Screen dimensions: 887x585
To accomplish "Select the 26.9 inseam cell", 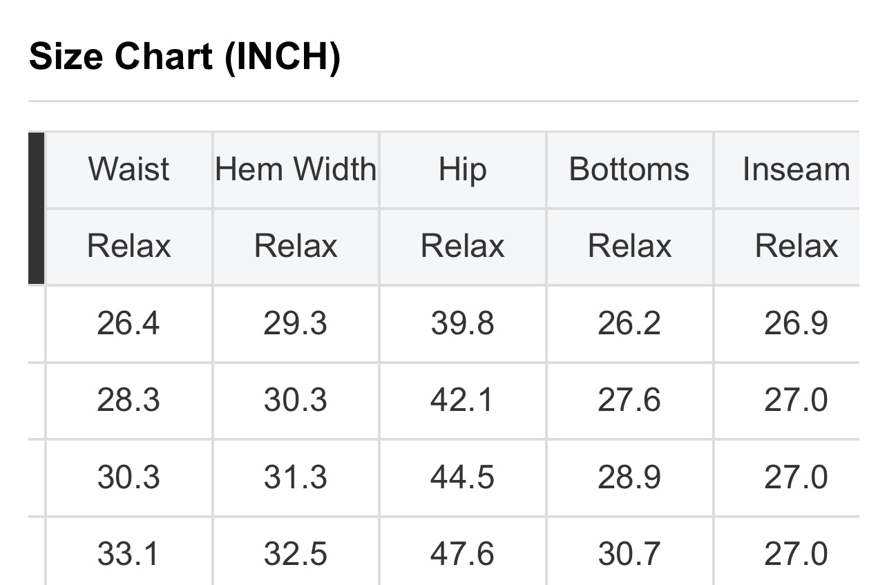I will coord(796,323).
